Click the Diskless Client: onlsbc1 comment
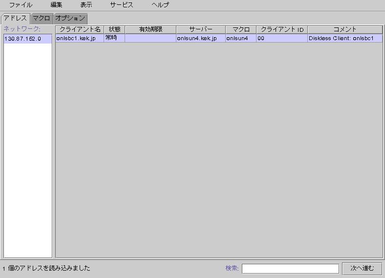 (345, 38)
